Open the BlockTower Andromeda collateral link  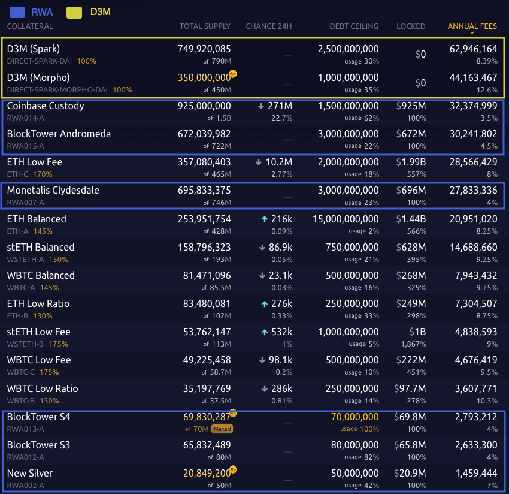[59, 134]
